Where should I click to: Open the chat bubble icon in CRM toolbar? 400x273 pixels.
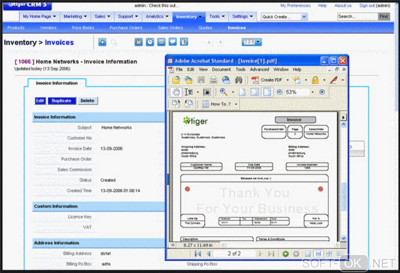(x=173, y=42)
